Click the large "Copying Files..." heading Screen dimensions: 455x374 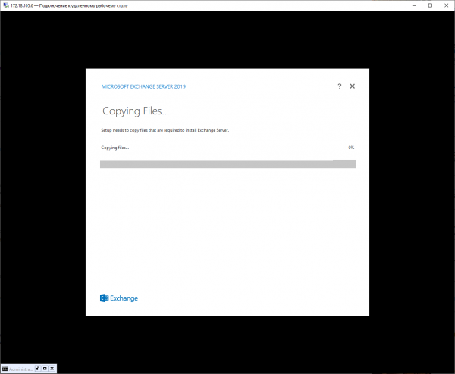click(x=135, y=111)
